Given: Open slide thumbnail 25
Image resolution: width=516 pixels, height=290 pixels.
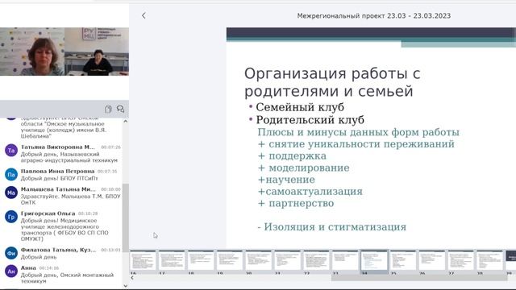Looking at the screenshot, I should pos(403,261).
